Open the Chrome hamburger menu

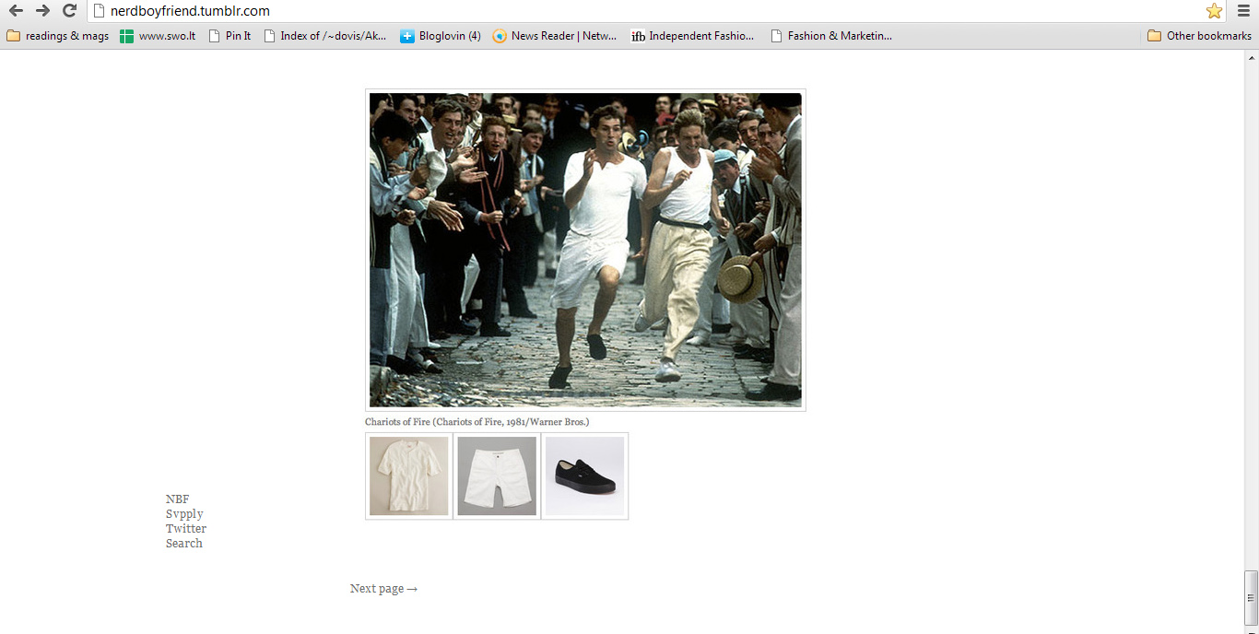point(1243,11)
